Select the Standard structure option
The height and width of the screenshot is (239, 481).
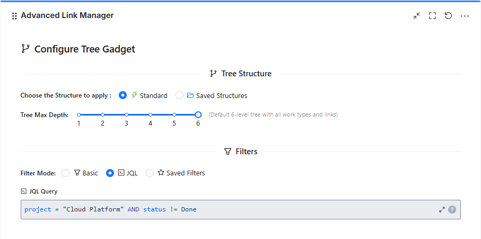tap(123, 95)
